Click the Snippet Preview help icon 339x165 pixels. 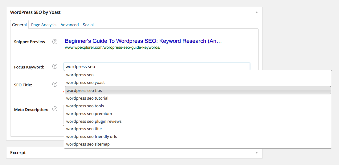point(55,42)
